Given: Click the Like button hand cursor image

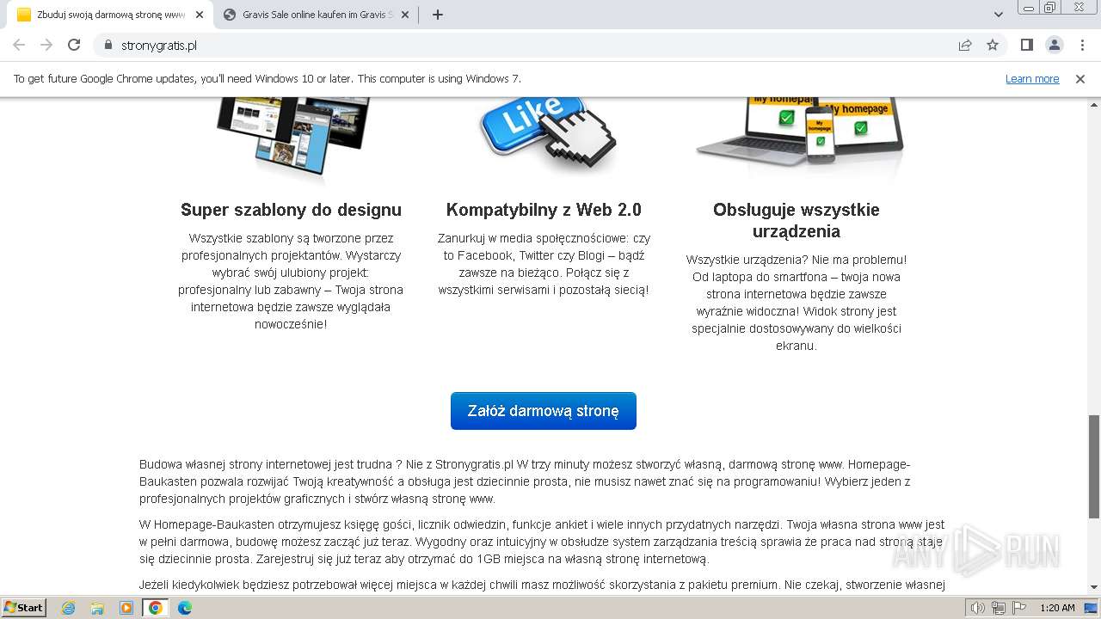Looking at the screenshot, I should click(x=547, y=134).
